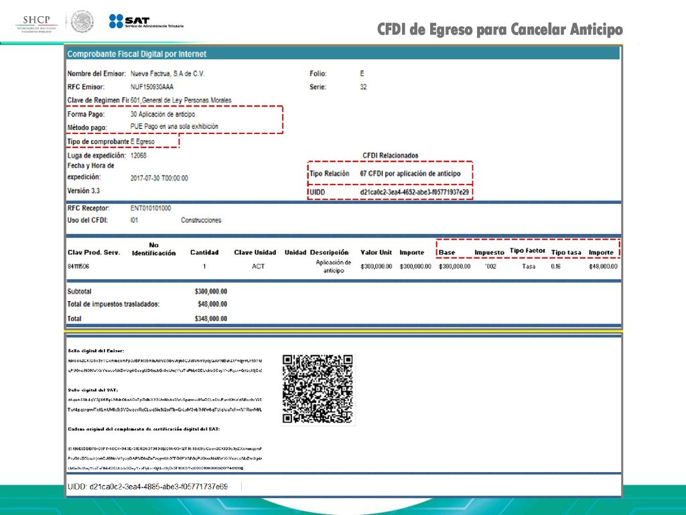This screenshot has height=515, width=686.
Task: Select 'PUE Pago en una sola exhibición'
Action: (174, 126)
